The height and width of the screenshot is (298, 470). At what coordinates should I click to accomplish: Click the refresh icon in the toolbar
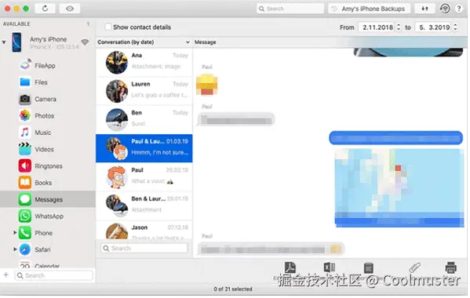pos(45,9)
